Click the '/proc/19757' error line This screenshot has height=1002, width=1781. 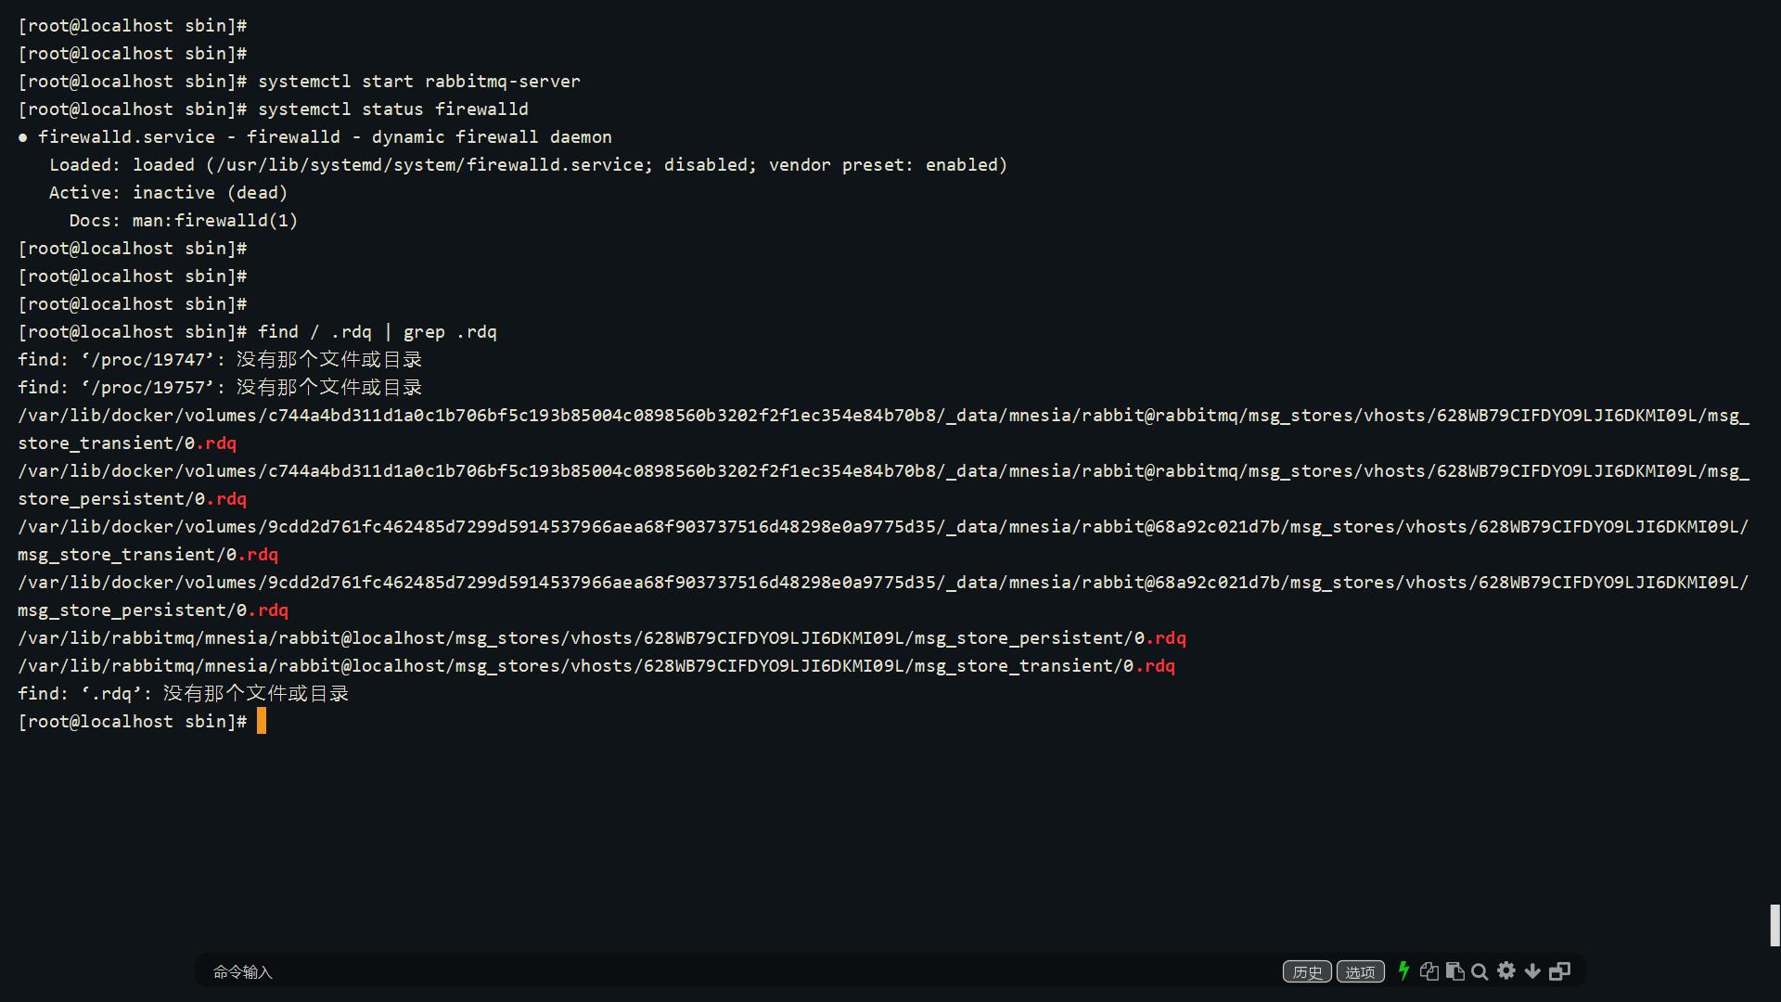[x=220, y=388]
